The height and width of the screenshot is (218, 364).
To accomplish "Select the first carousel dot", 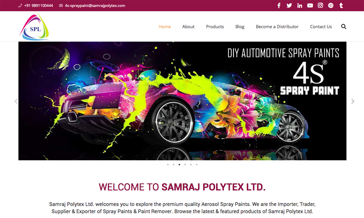I will pyautogui.click(x=168, y=165).
